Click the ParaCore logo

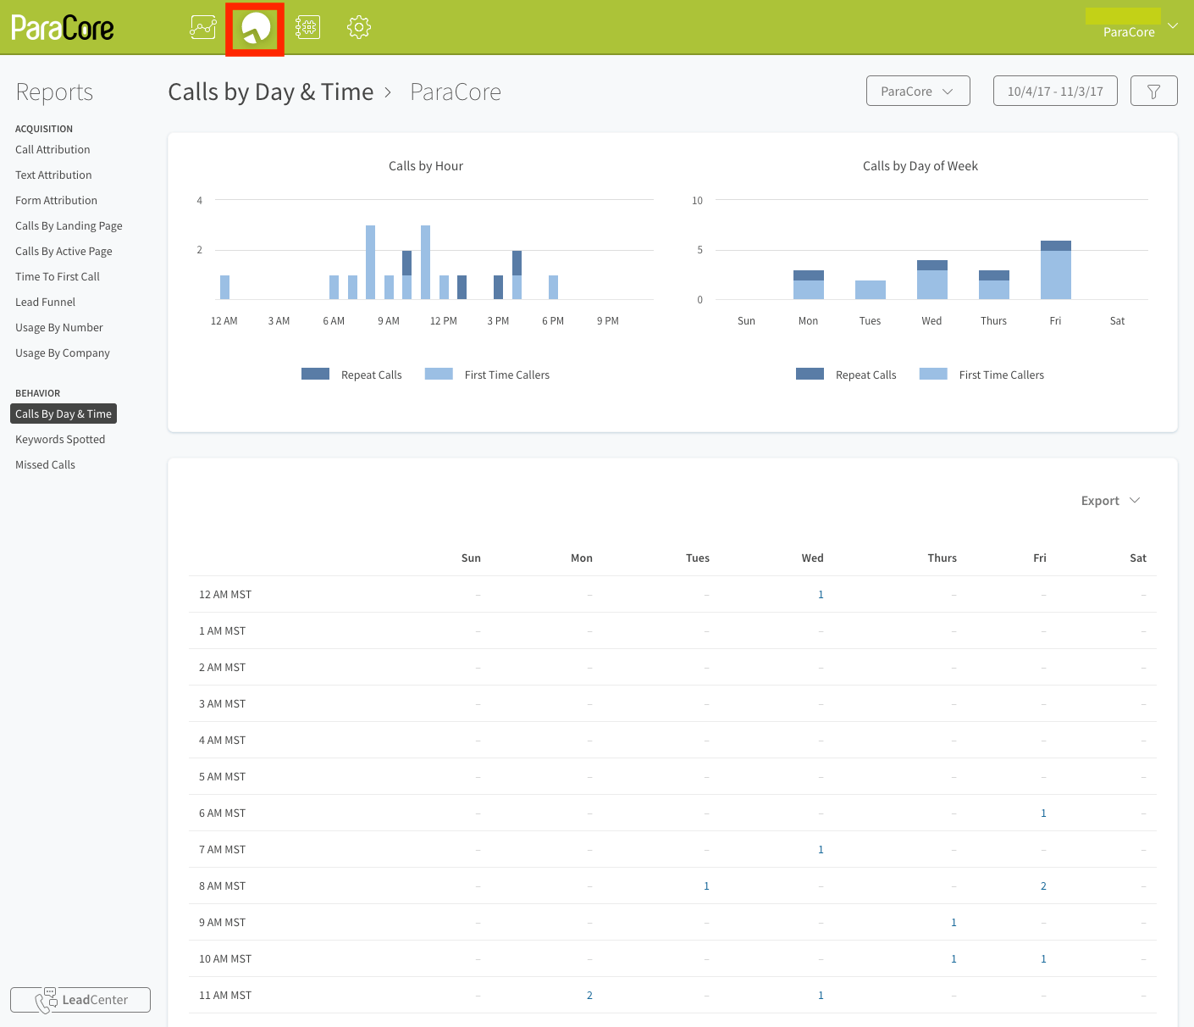click(x=63, y=28)
